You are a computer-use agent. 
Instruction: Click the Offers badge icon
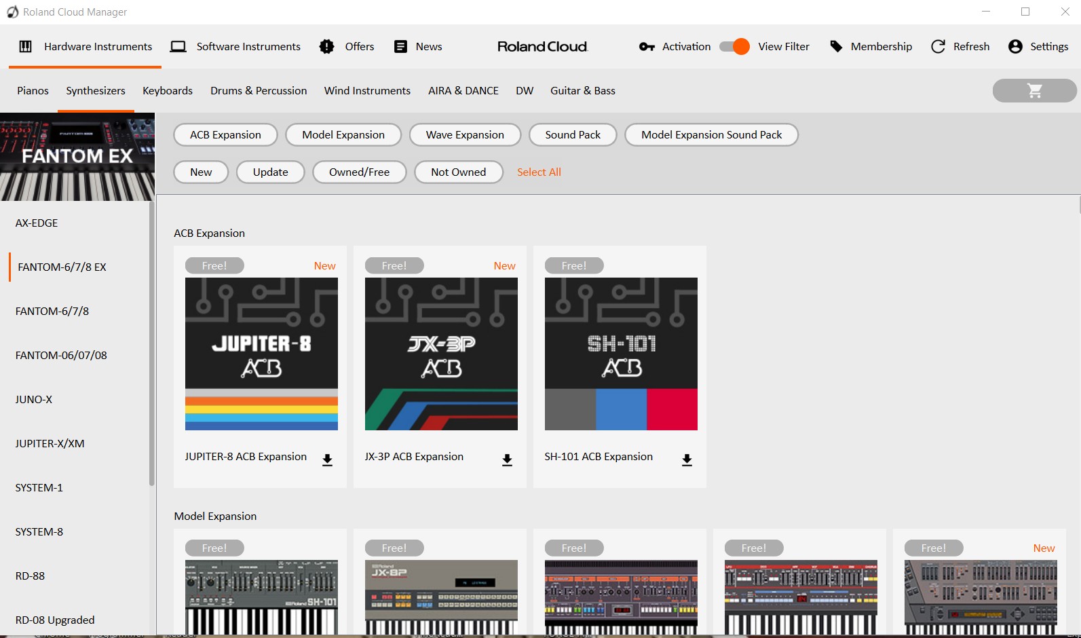point(326,46)
